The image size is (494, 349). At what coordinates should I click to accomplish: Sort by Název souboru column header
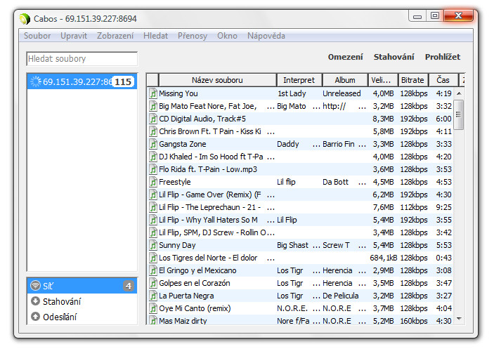(217, 80)
